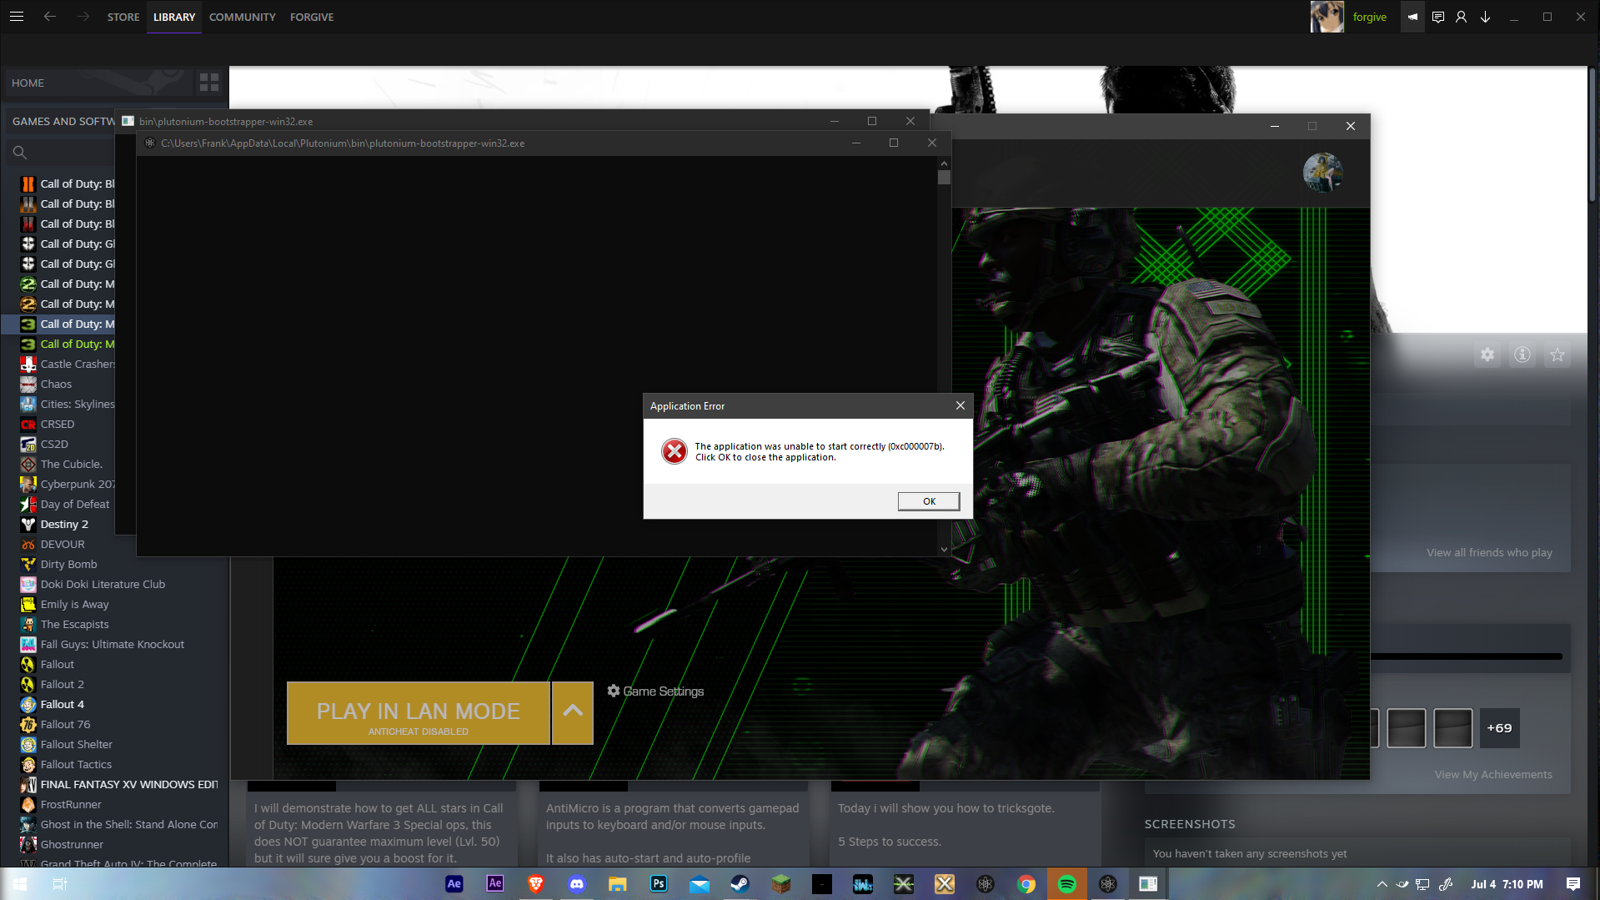Open GAMES AND SOFTWARE filter dropdown
Screen dimensions: 1600x900
(63, 121)
